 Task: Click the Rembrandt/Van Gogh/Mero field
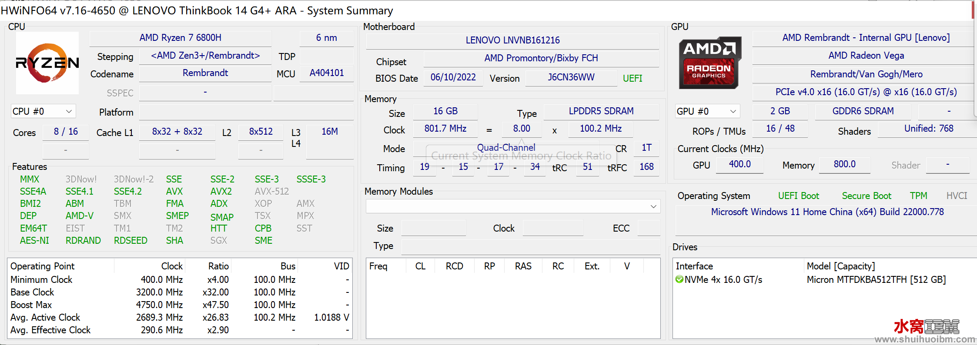point(866,74)
